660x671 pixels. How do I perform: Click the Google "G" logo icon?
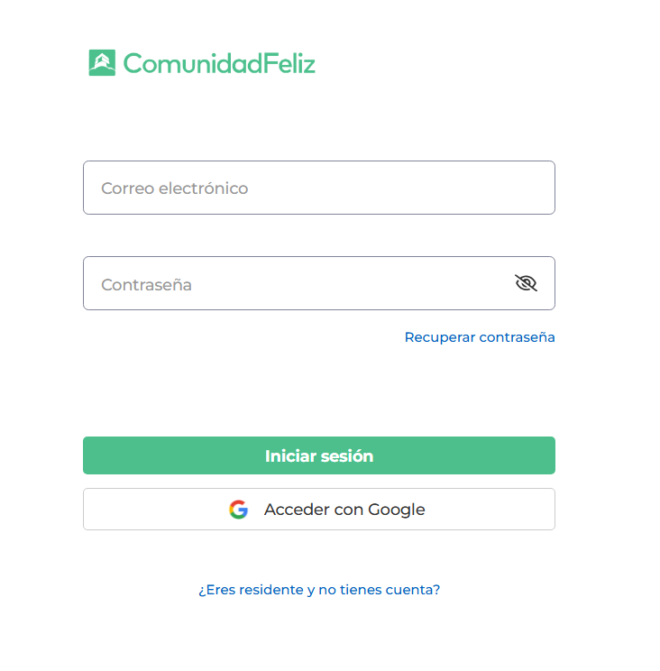[238, 510]
